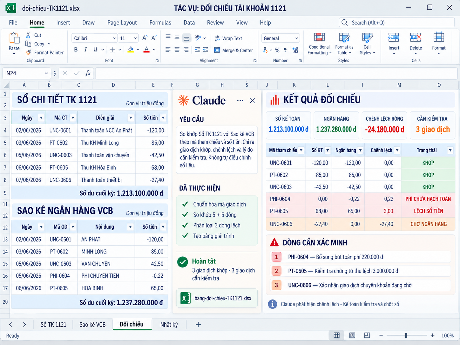Apply underline formatting

tap(95, 50)
